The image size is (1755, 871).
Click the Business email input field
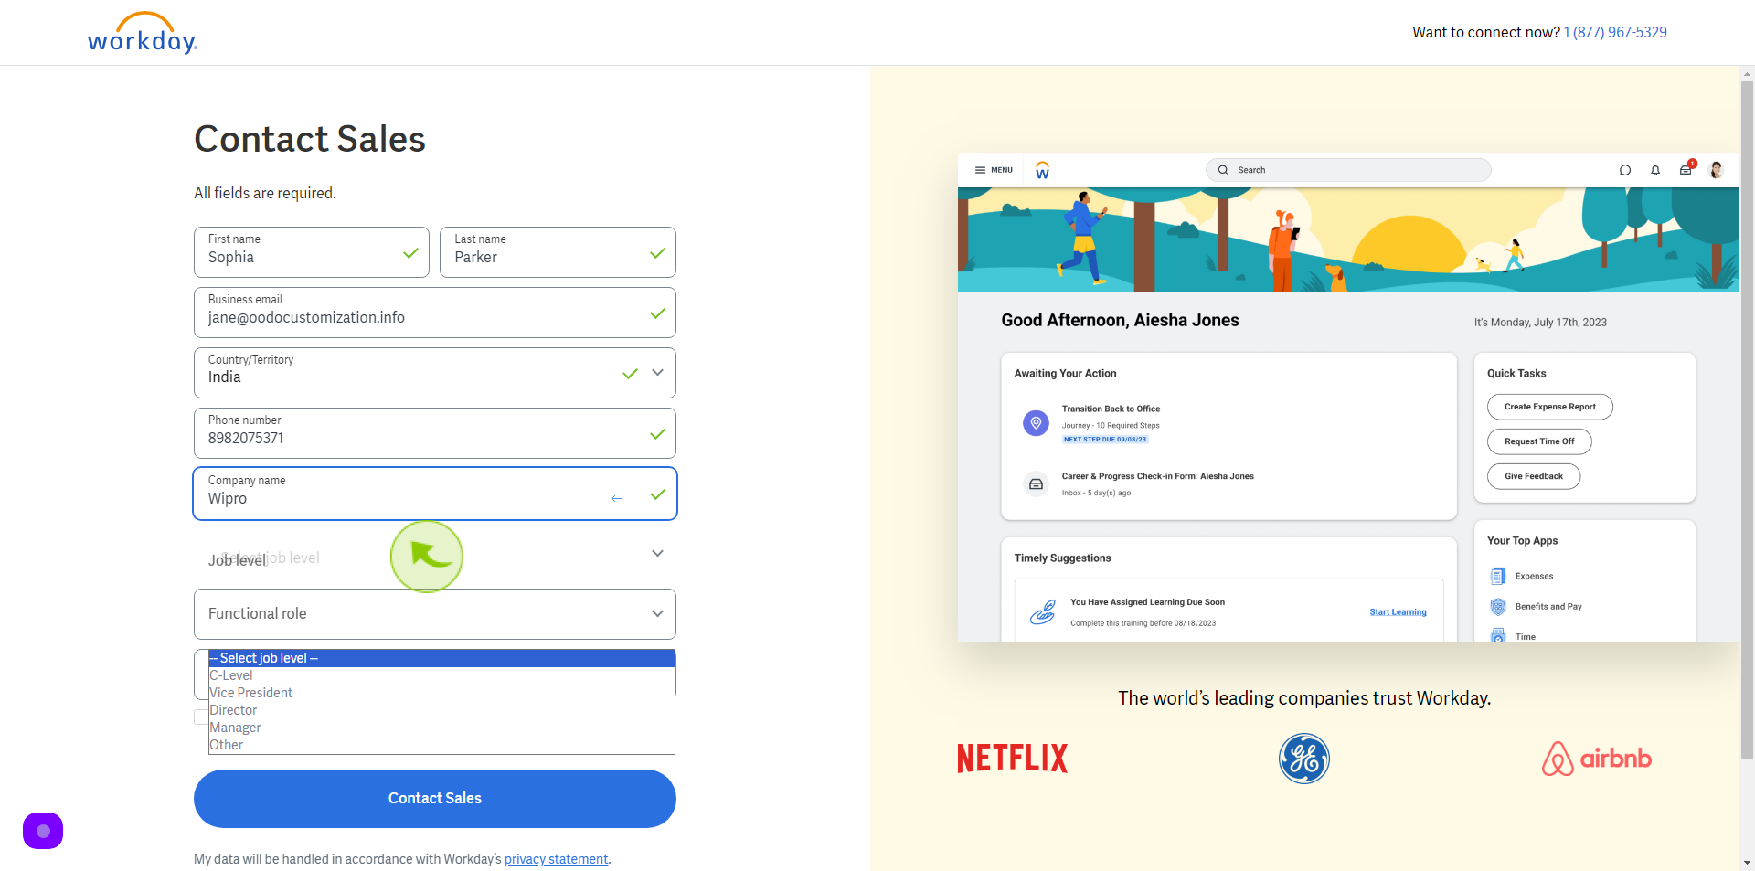point(435,313)
